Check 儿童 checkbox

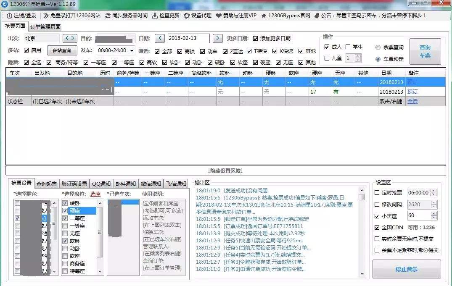327,58
